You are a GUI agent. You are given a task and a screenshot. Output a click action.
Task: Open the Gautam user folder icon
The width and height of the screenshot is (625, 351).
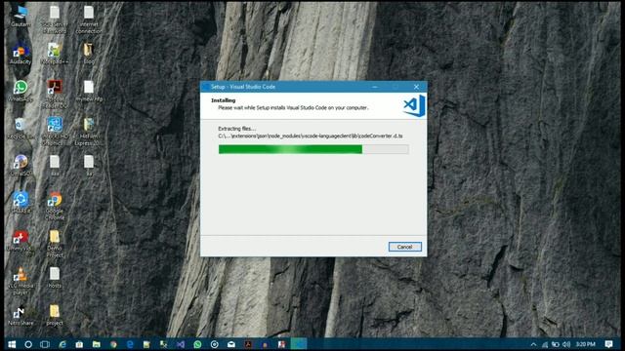click(x=21, y=17)
